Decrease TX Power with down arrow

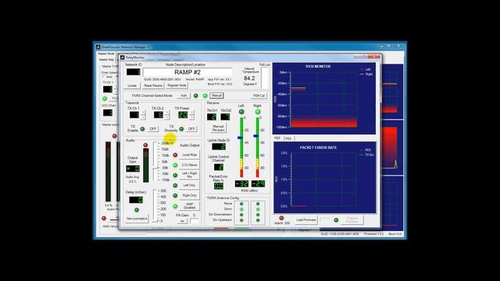click(x=191, y=117)
